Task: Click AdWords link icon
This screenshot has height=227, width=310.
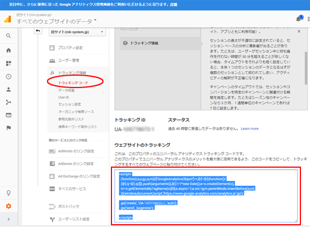Action: click(x=52, y=151)
